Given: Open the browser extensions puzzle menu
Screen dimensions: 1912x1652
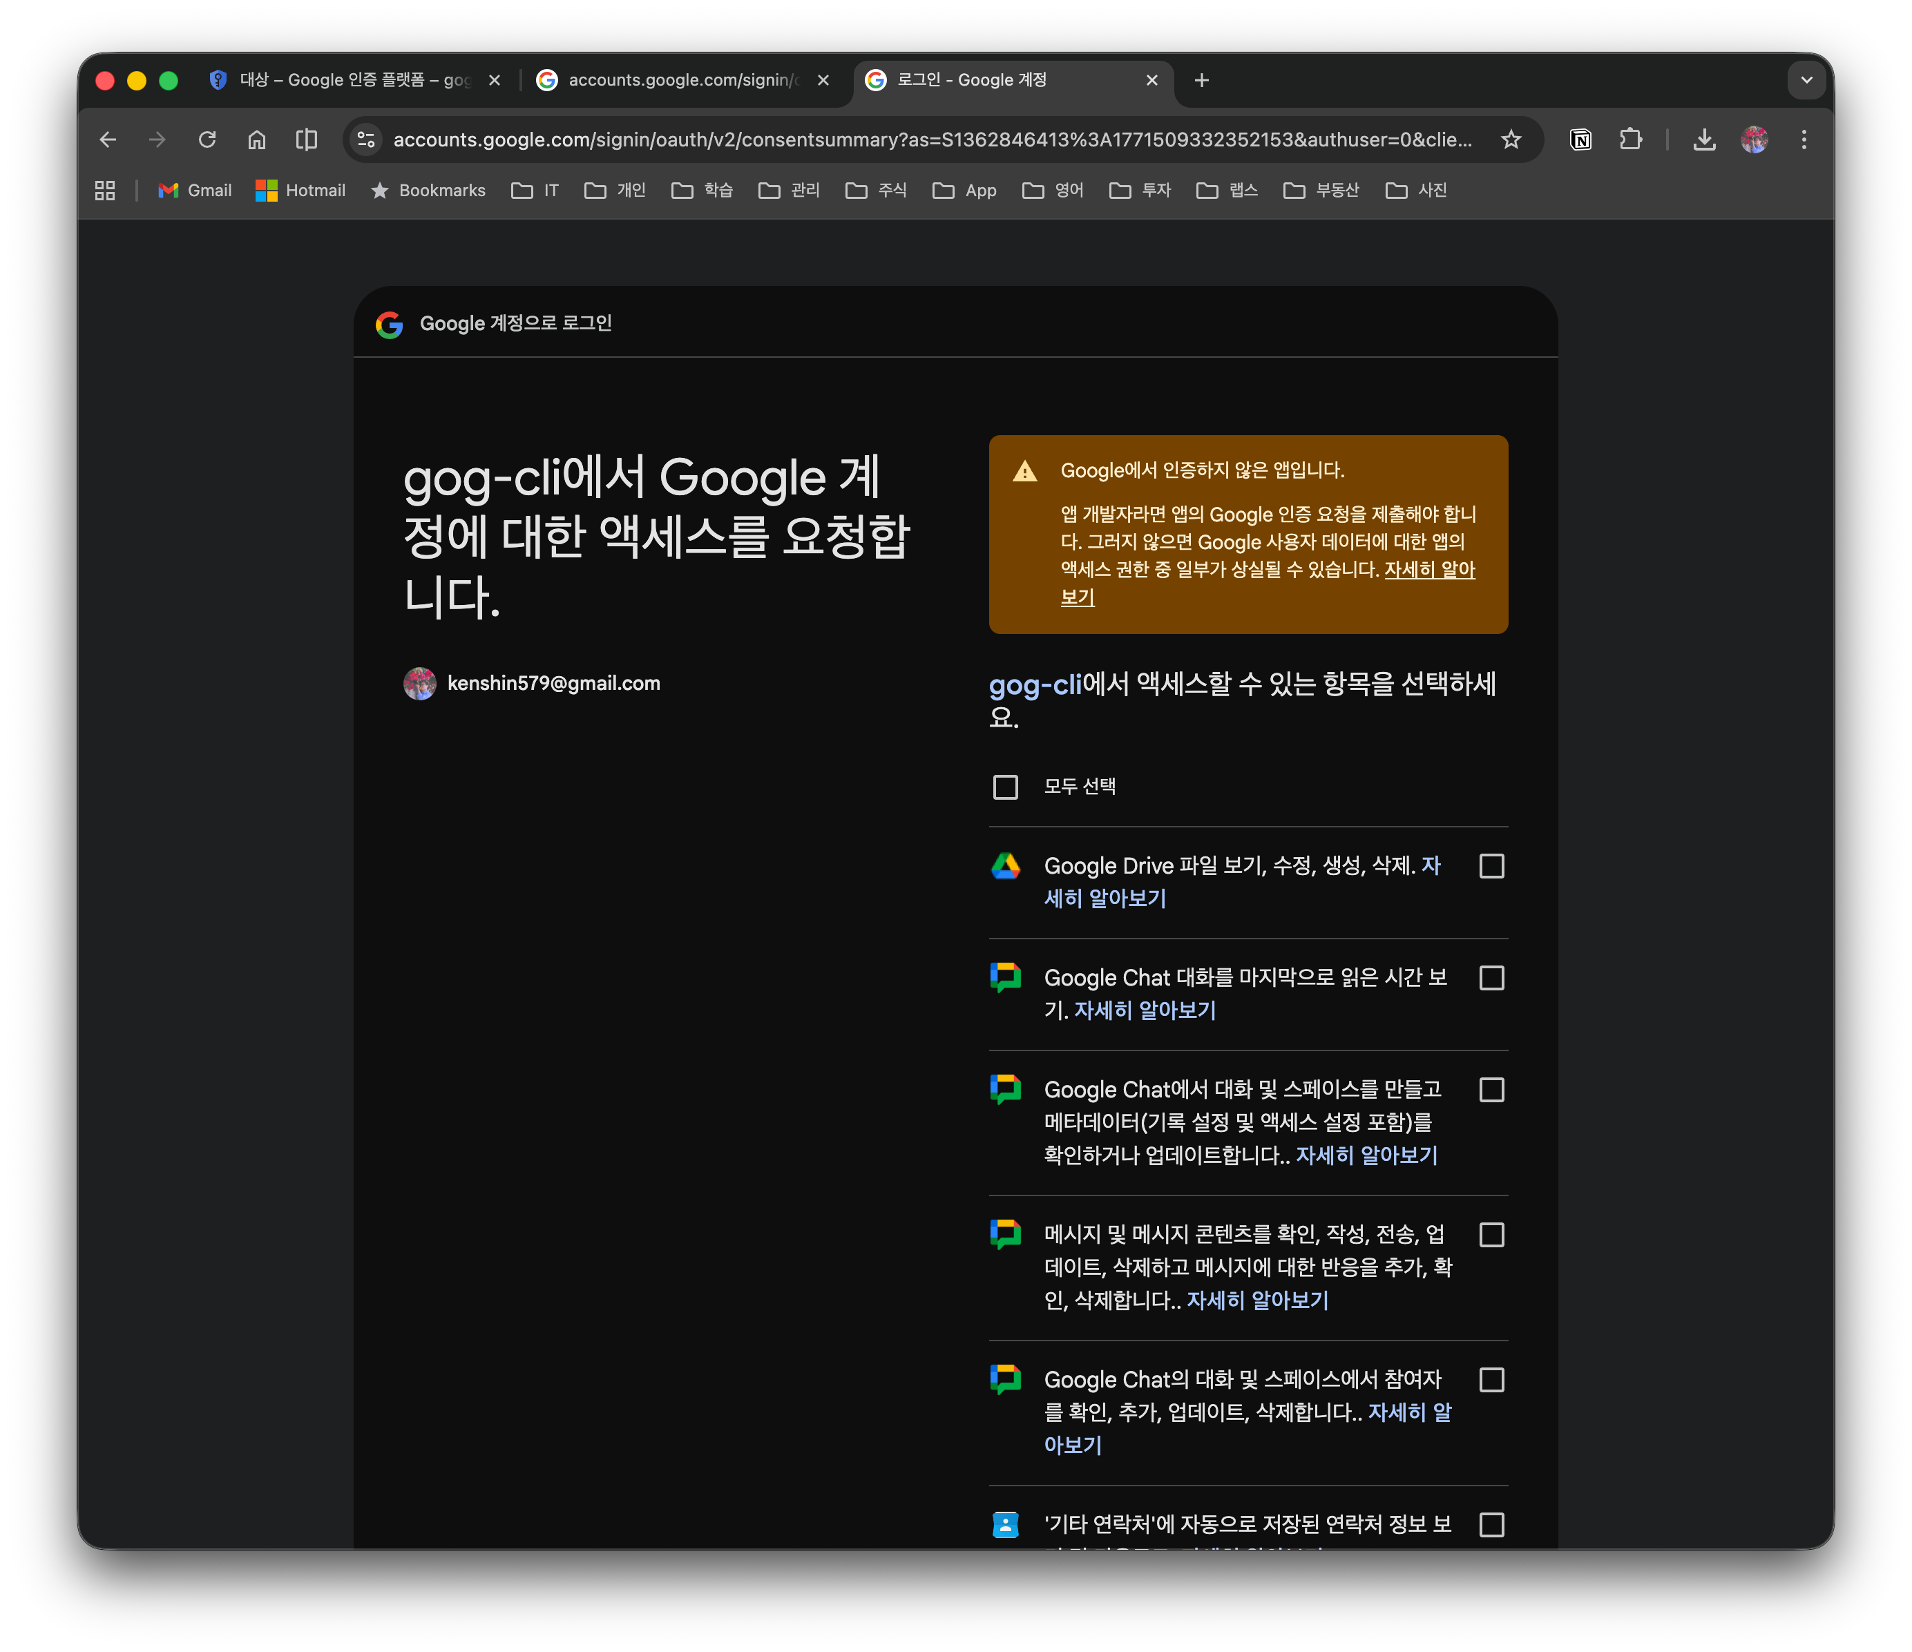Looking at the screenshot, I should point(1631,140).
